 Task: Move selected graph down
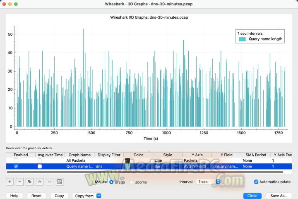[x=50, y=182]
